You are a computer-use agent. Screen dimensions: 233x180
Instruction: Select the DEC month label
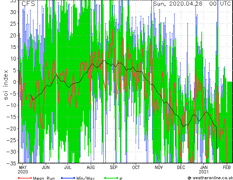point(181,168)
